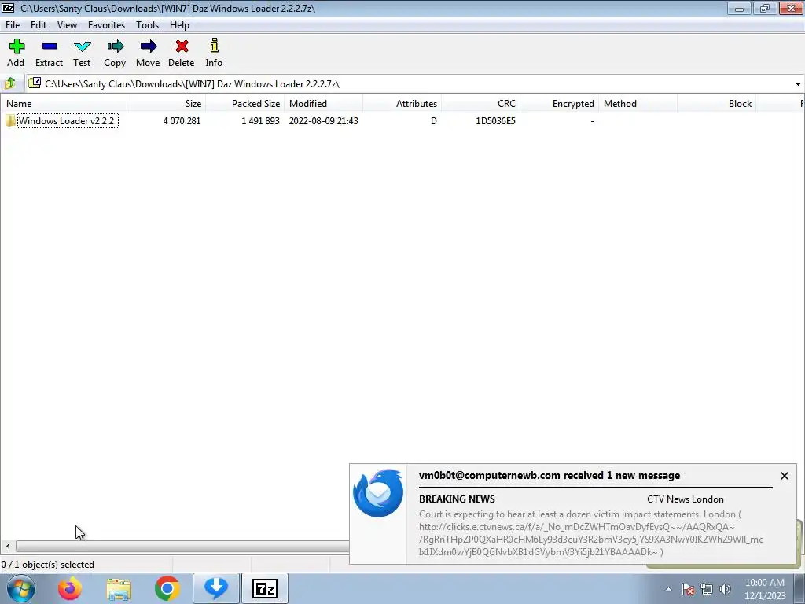This screenshot has width=805, height=604.
Task: Open Windows Explorer from the taskbar
Action: pos(119,589)
